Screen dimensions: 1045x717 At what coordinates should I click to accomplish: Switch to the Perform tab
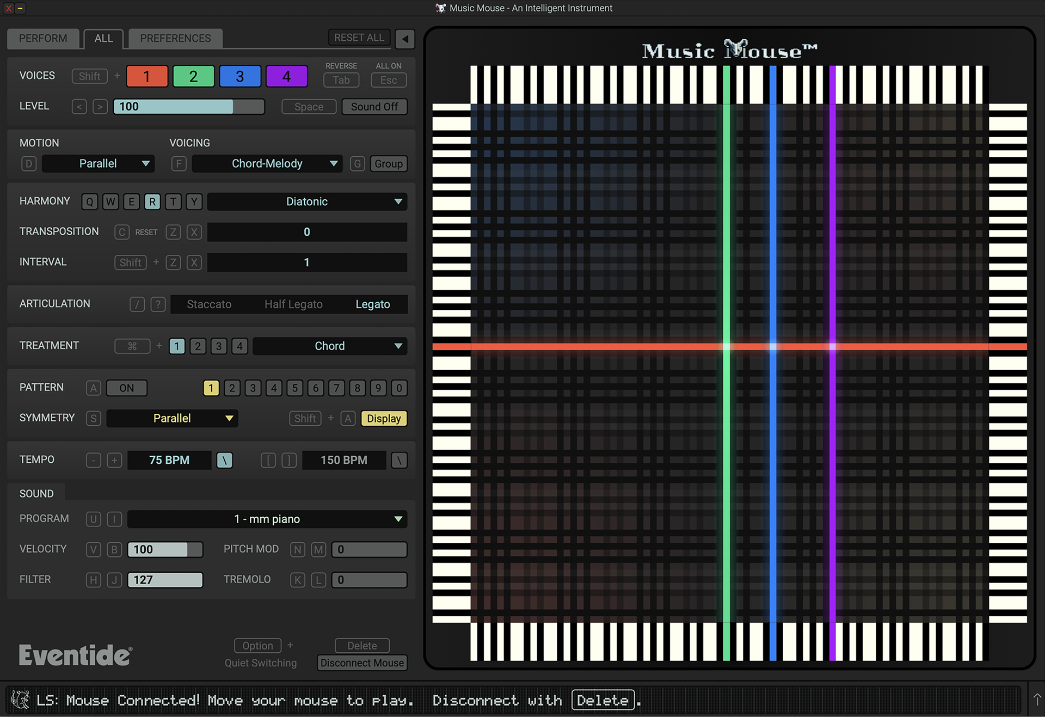pyautogui.click(x=43, y=38)
